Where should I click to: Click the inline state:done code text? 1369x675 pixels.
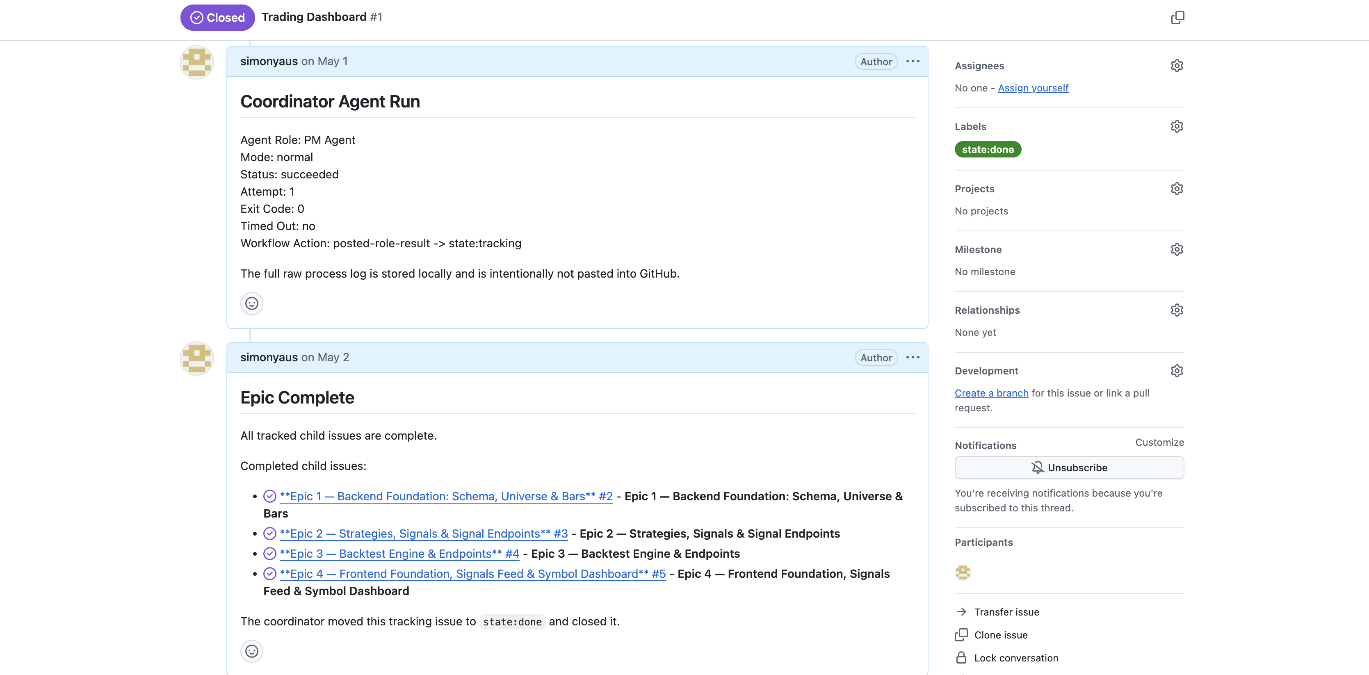[512, 621]
